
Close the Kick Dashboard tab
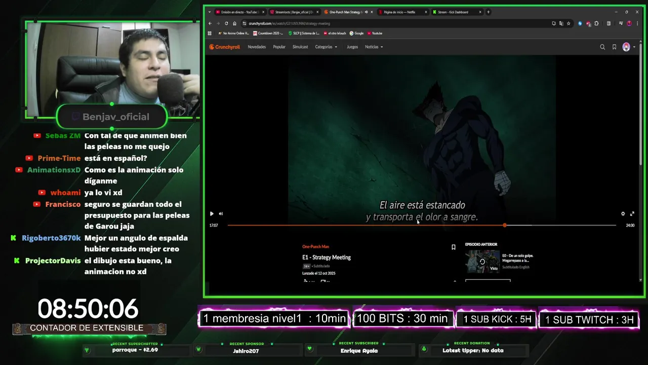[x=480, y=12]
